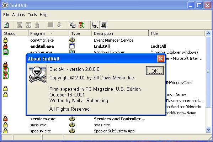213x142 pixels.
Task: Click the gear type icon for ccevtmgr.exe
Action: pos(72,40)
